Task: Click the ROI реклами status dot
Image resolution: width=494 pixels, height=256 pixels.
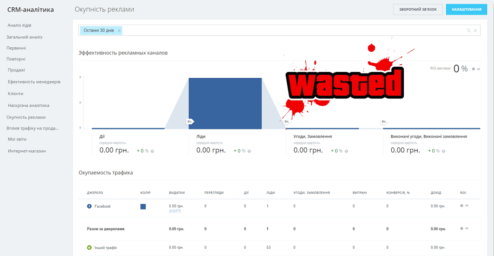Action: point(473,69)
